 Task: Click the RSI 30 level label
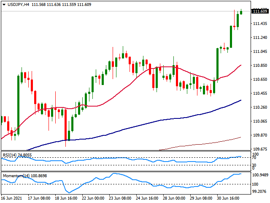[x=254, y=165]
